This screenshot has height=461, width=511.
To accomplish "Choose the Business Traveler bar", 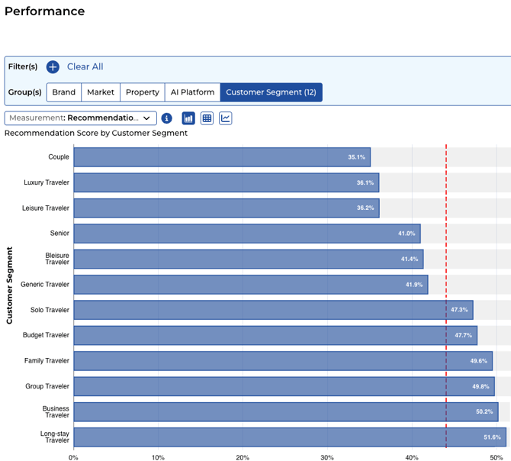I will point(286,411).
